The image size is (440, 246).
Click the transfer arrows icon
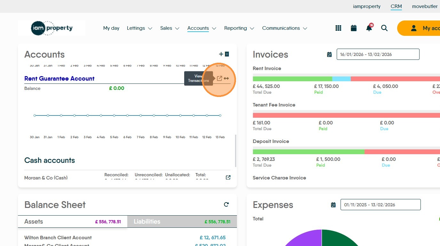tap(226, 78)
